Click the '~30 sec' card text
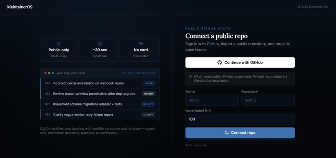 click(x=100, y=50)
